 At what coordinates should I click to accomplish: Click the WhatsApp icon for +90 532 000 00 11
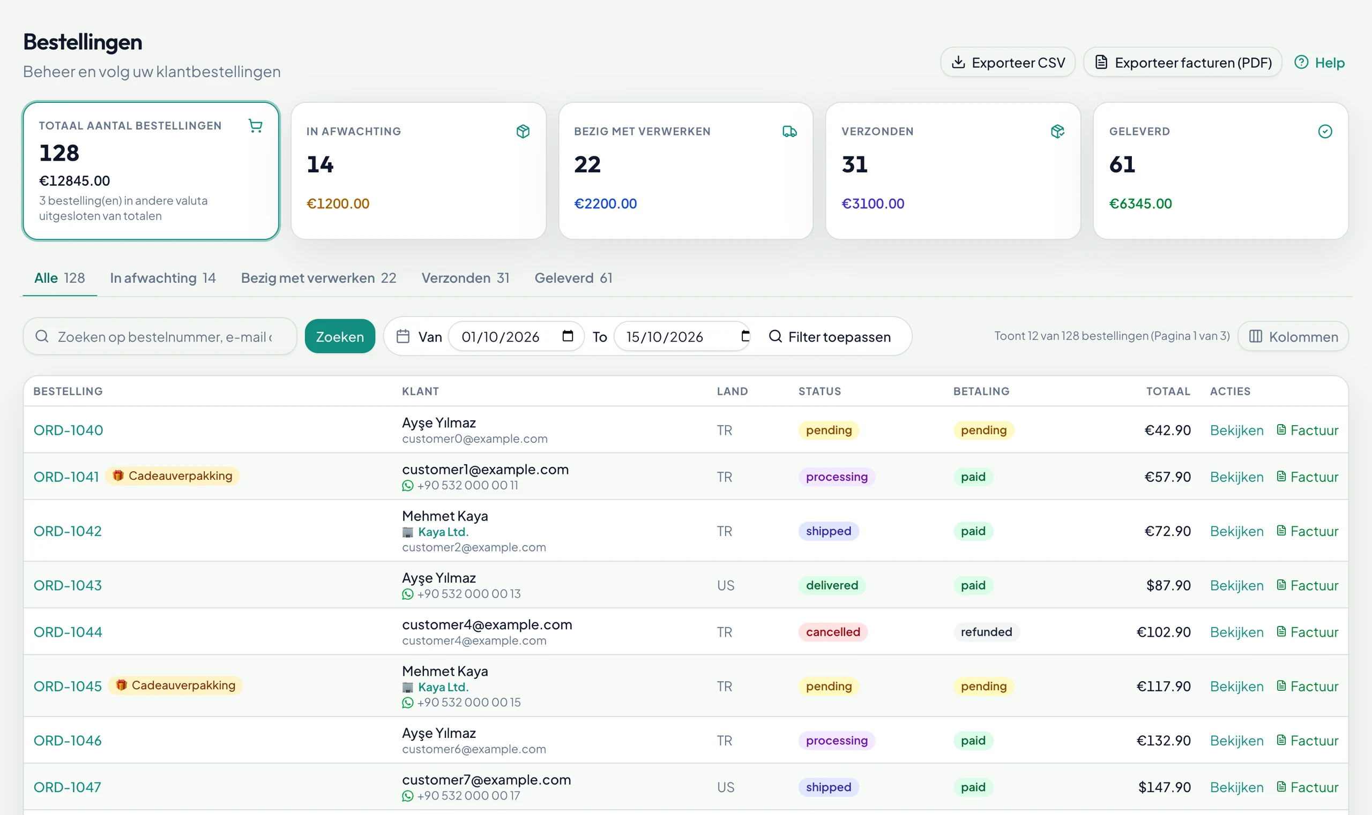(x=407, y=486)
